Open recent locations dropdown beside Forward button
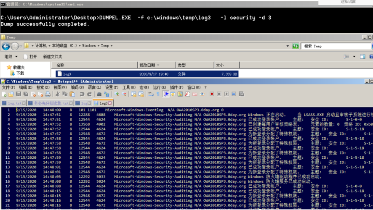Viewport: 373px width, 210px height. tap(21, 46)
